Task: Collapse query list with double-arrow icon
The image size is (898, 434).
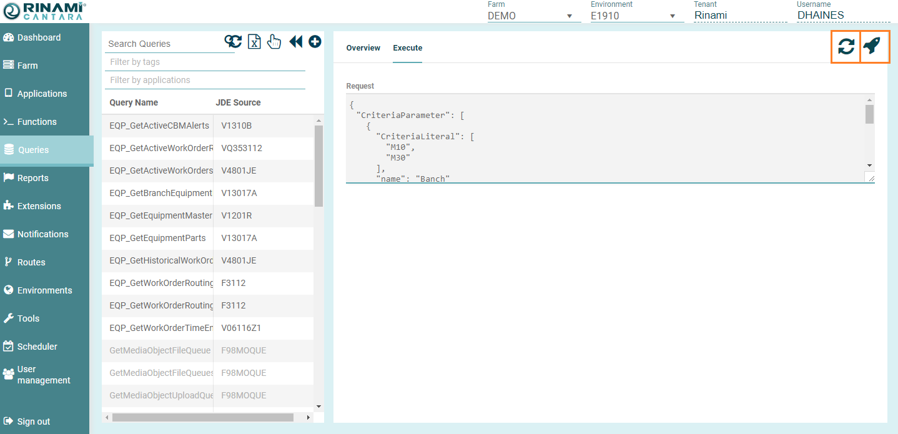Action: (295, 42)
